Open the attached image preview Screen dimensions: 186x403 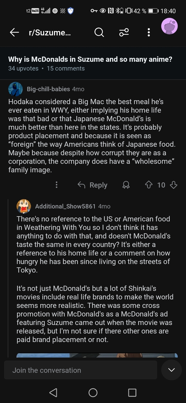(97, 355)
